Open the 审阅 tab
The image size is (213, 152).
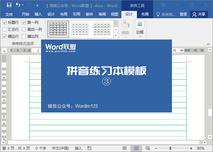tap(102, 14)
